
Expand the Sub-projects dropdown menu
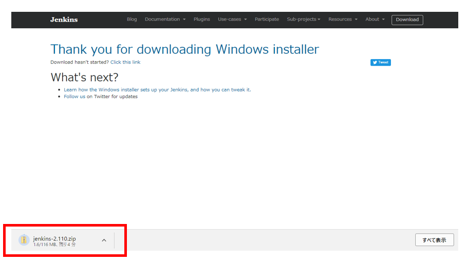304,20
